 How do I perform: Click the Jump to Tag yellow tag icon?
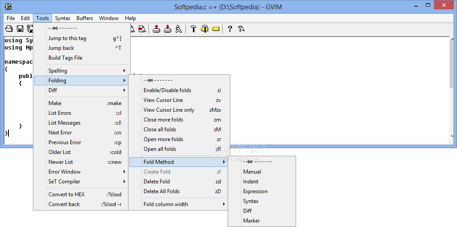pyautogui.click(x=215, y=28)
